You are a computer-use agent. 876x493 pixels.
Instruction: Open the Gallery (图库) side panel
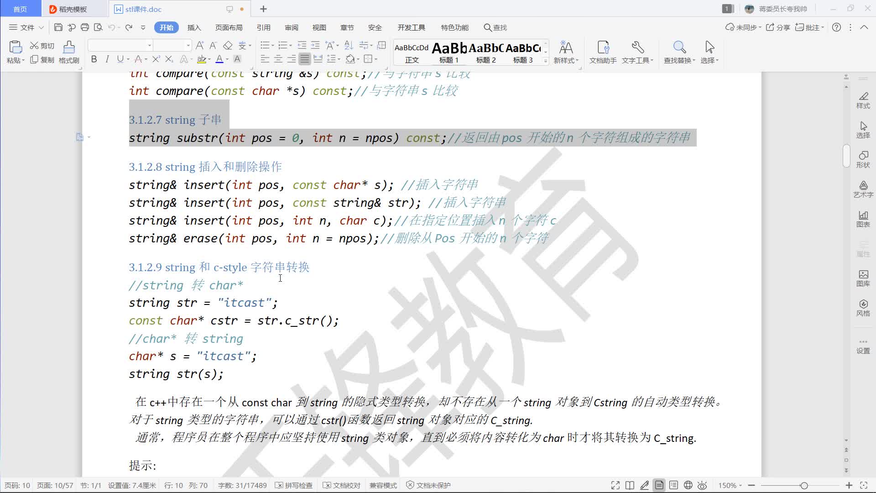(x=863, y=278)
